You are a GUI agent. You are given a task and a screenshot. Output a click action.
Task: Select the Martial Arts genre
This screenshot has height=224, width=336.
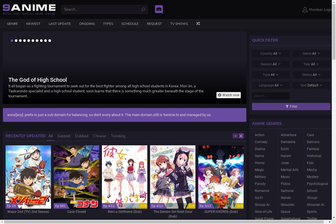[290, 170]
